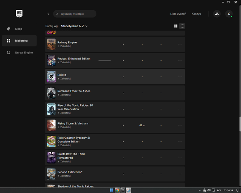Select Shadow of the Tomb Raider title
Image resolution: width=241 pixels, height=193 pixels.
click(x=75, y=186)
